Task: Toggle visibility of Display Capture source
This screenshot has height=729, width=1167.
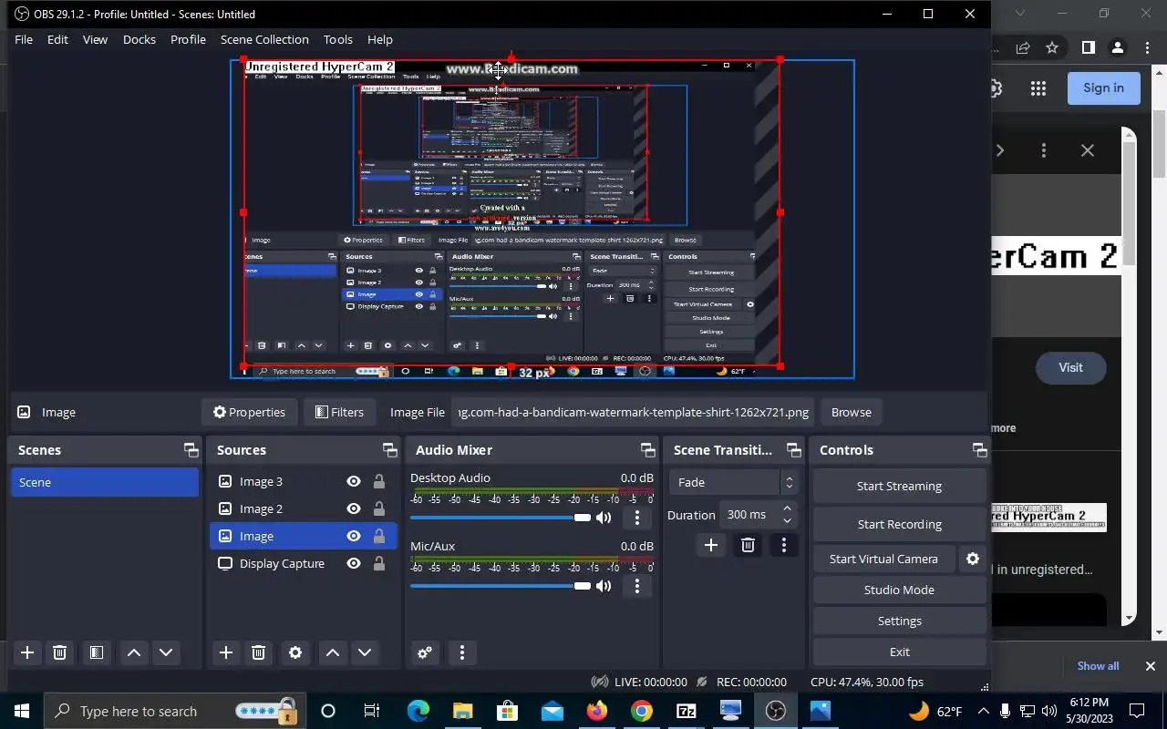Action: pos(354,563)
